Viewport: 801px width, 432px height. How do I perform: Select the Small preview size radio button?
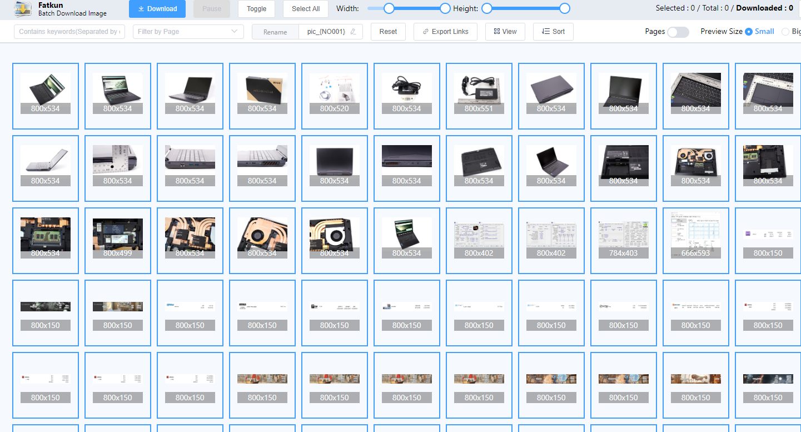point(749,32)
